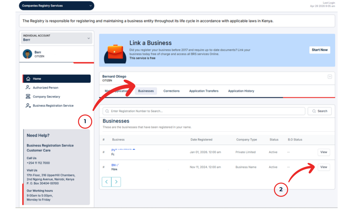The height and width of the screenshot is (210, 346).
Task: Click the Business Registration Service icon
Action: coord(28,106)
